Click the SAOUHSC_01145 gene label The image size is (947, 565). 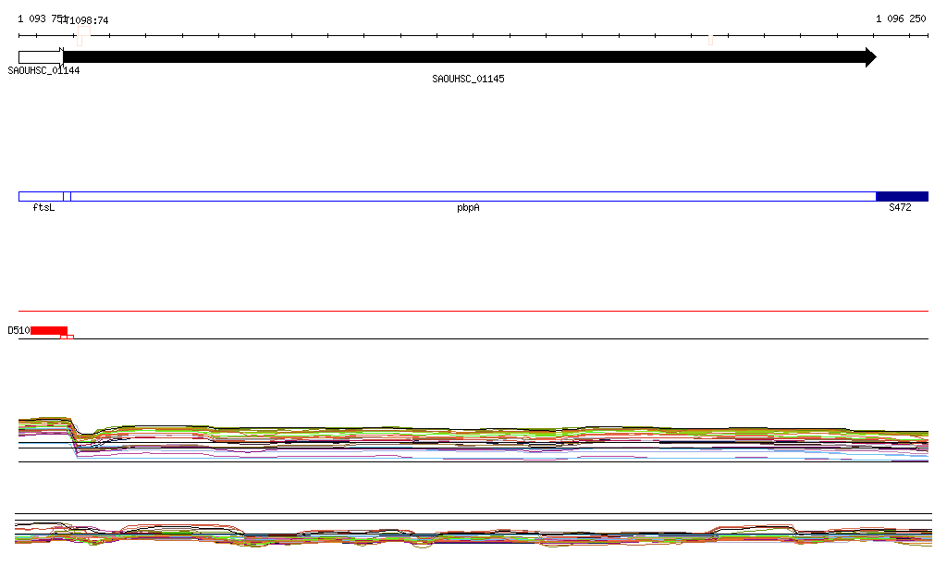click(x=468, y=80)
